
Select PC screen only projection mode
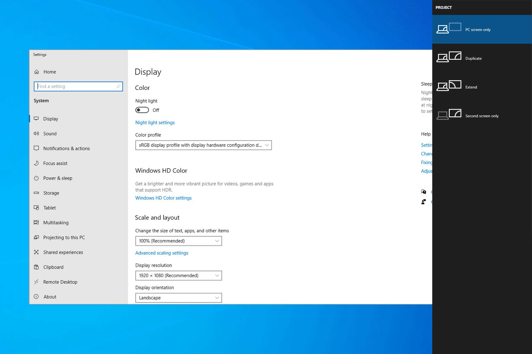click(x=482, y=29)
